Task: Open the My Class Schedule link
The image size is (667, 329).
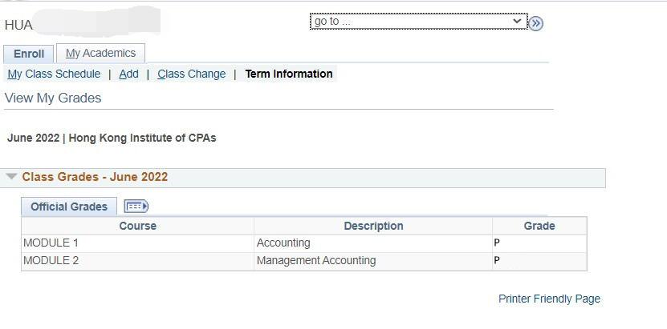Action: (x=54, y=74)
